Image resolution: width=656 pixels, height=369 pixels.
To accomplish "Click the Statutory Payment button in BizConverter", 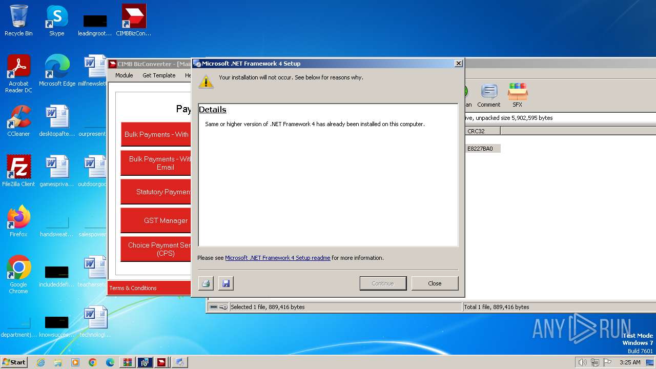I will (x=156, y=192).
